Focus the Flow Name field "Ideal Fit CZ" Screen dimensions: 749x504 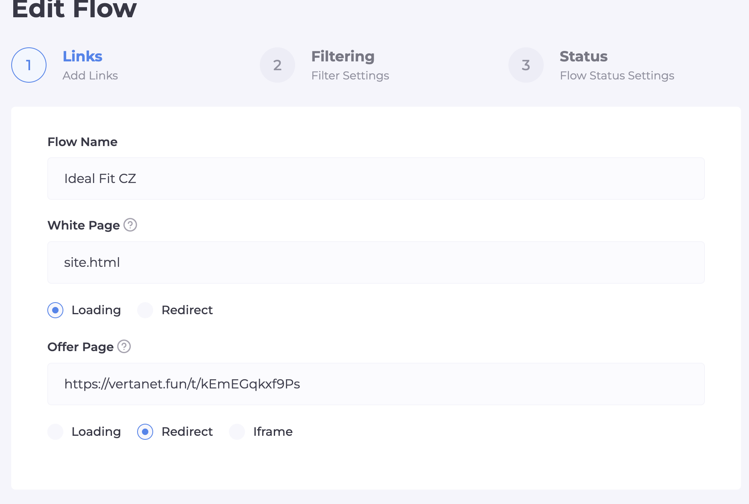376,179
